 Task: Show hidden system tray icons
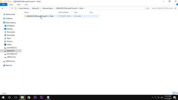click(152, 97)
